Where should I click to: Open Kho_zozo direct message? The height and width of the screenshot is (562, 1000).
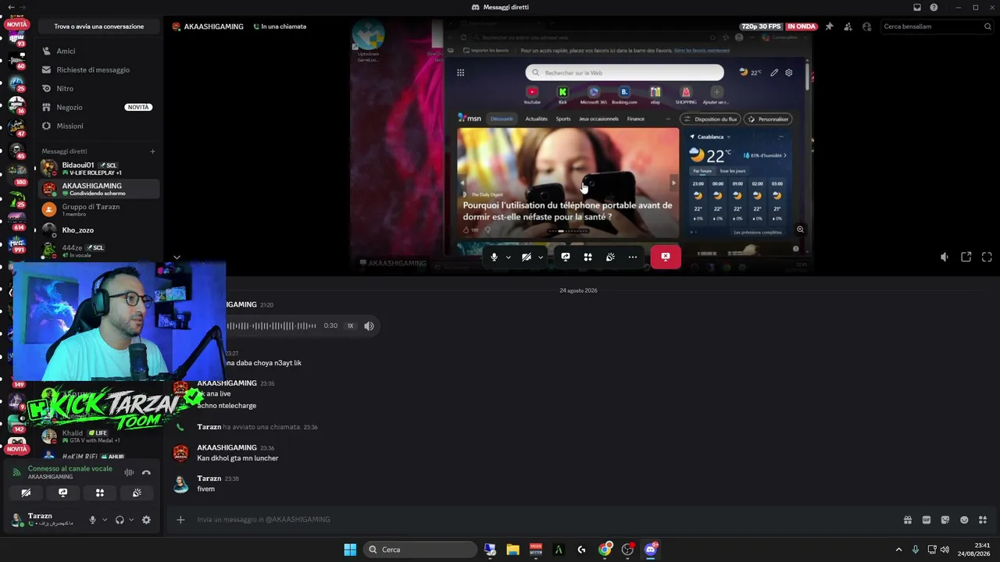(x=98, y=230)
